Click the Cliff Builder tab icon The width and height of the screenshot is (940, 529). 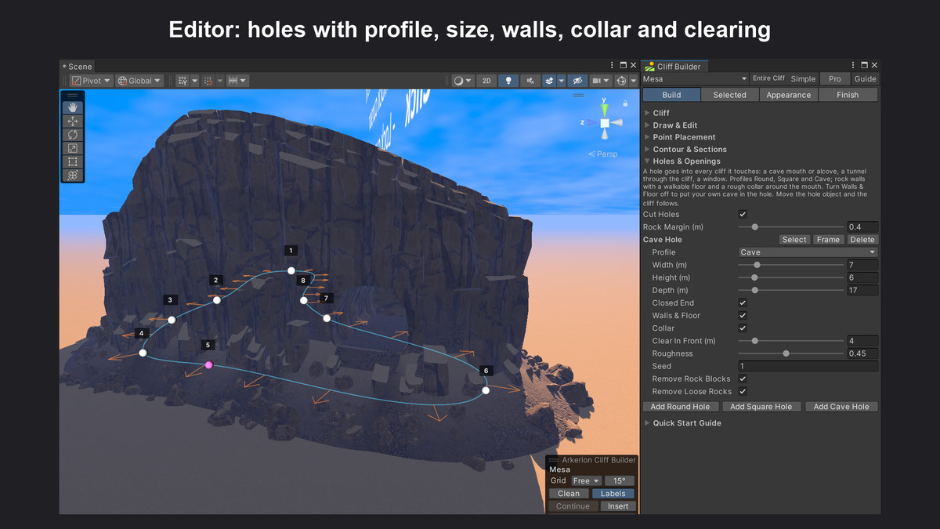click(649, 67)
